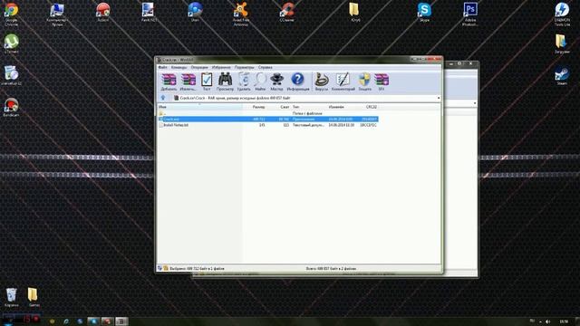Expand the dropdown in the background window
Screen dimensions: 580x326
475,103
